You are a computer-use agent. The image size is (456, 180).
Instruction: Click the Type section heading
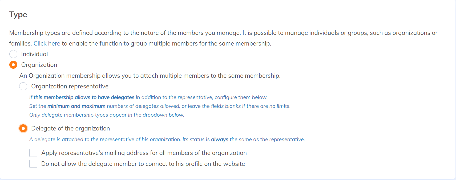coord(18,14)
